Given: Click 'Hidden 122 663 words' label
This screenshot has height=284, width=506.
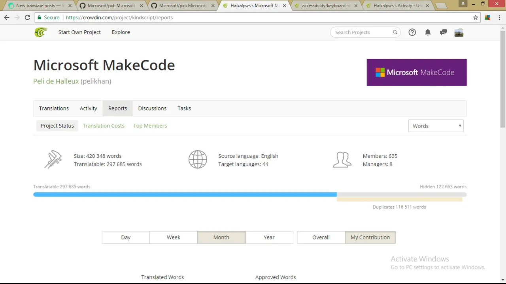Looking at the screenshot, I should coord(443,187).
